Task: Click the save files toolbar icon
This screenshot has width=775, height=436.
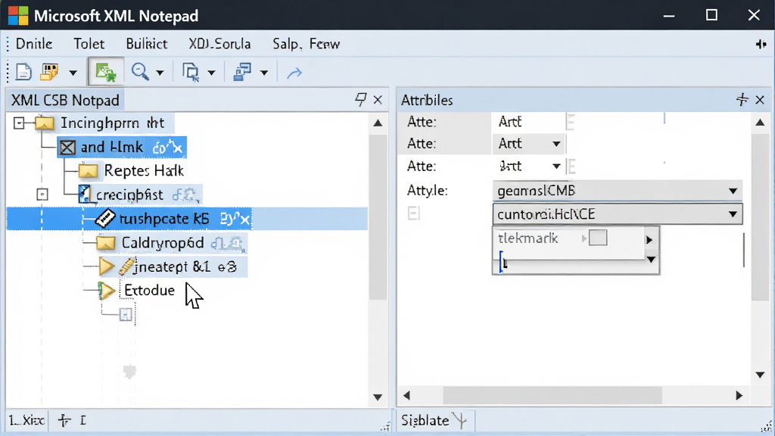Action: coord(49,72)
